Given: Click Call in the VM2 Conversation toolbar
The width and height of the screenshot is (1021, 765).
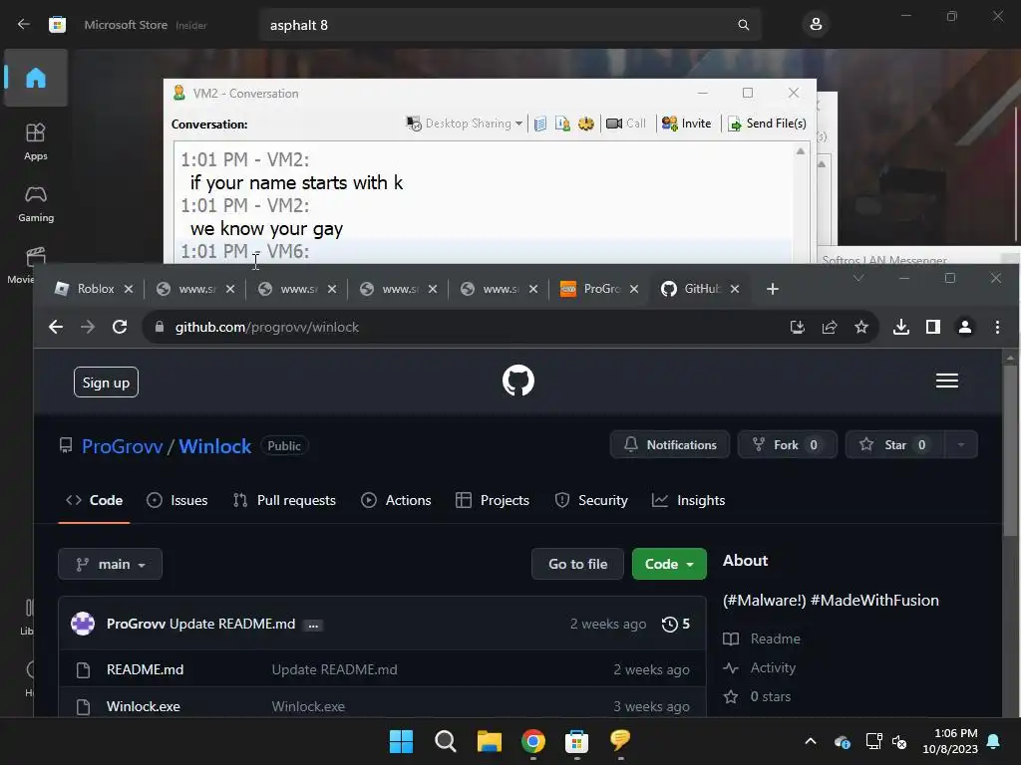Looking at the screenshot, I should click(626, 124).
